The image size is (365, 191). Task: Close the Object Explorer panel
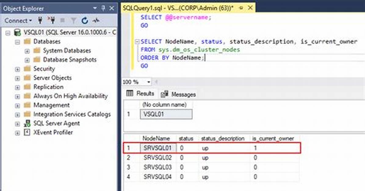click(112, 8)
